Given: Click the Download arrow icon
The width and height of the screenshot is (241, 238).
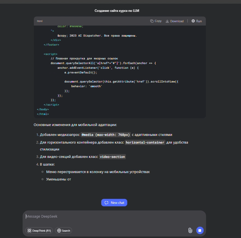Looking at the screenshot, I should click(167, 21).
